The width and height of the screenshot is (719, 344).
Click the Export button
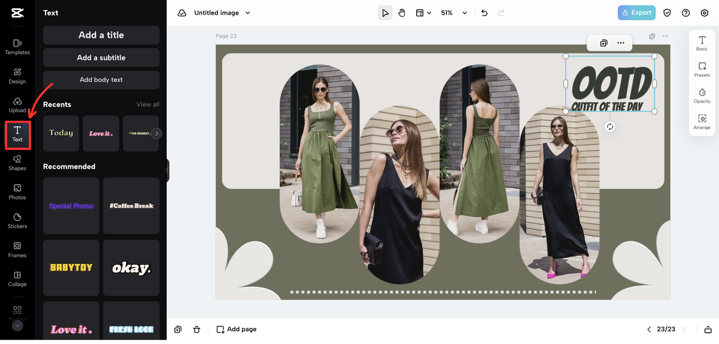point(636,13)
